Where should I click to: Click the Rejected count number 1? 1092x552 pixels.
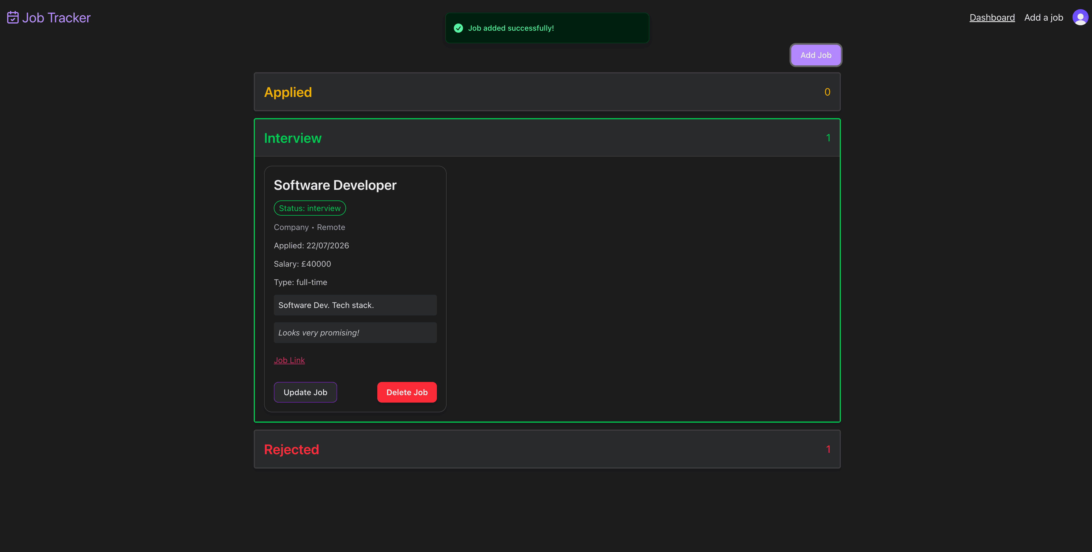click(x=828, y=449)
